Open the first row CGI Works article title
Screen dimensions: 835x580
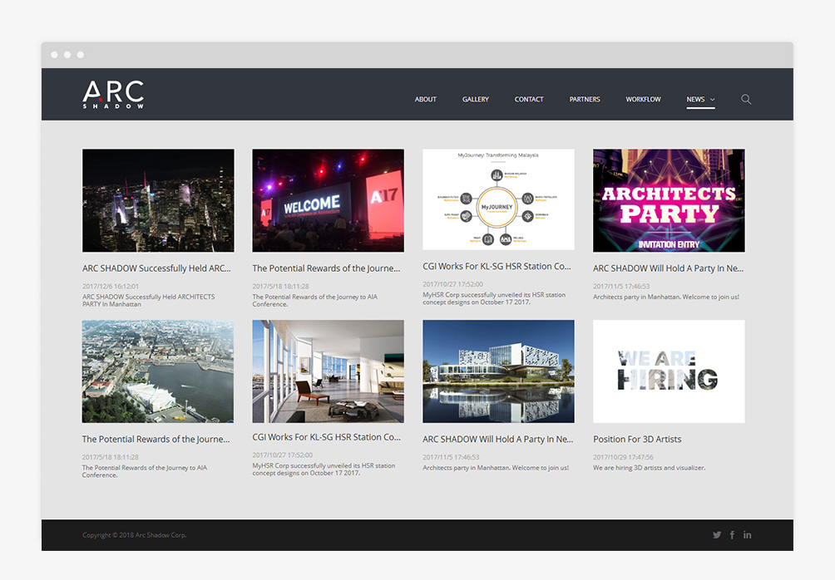[x=497, y=267]
